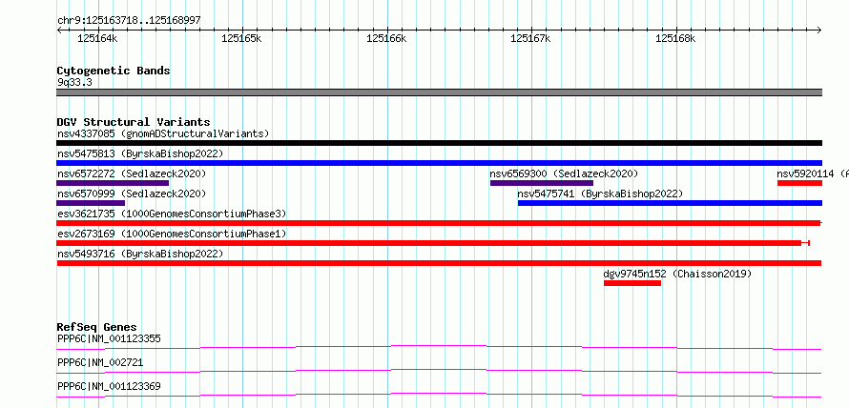The height and width of the screenshot is (408, 849).
Task: Click the magenta PPP6C NM_002721 transcript line
Action: (439, 371)
